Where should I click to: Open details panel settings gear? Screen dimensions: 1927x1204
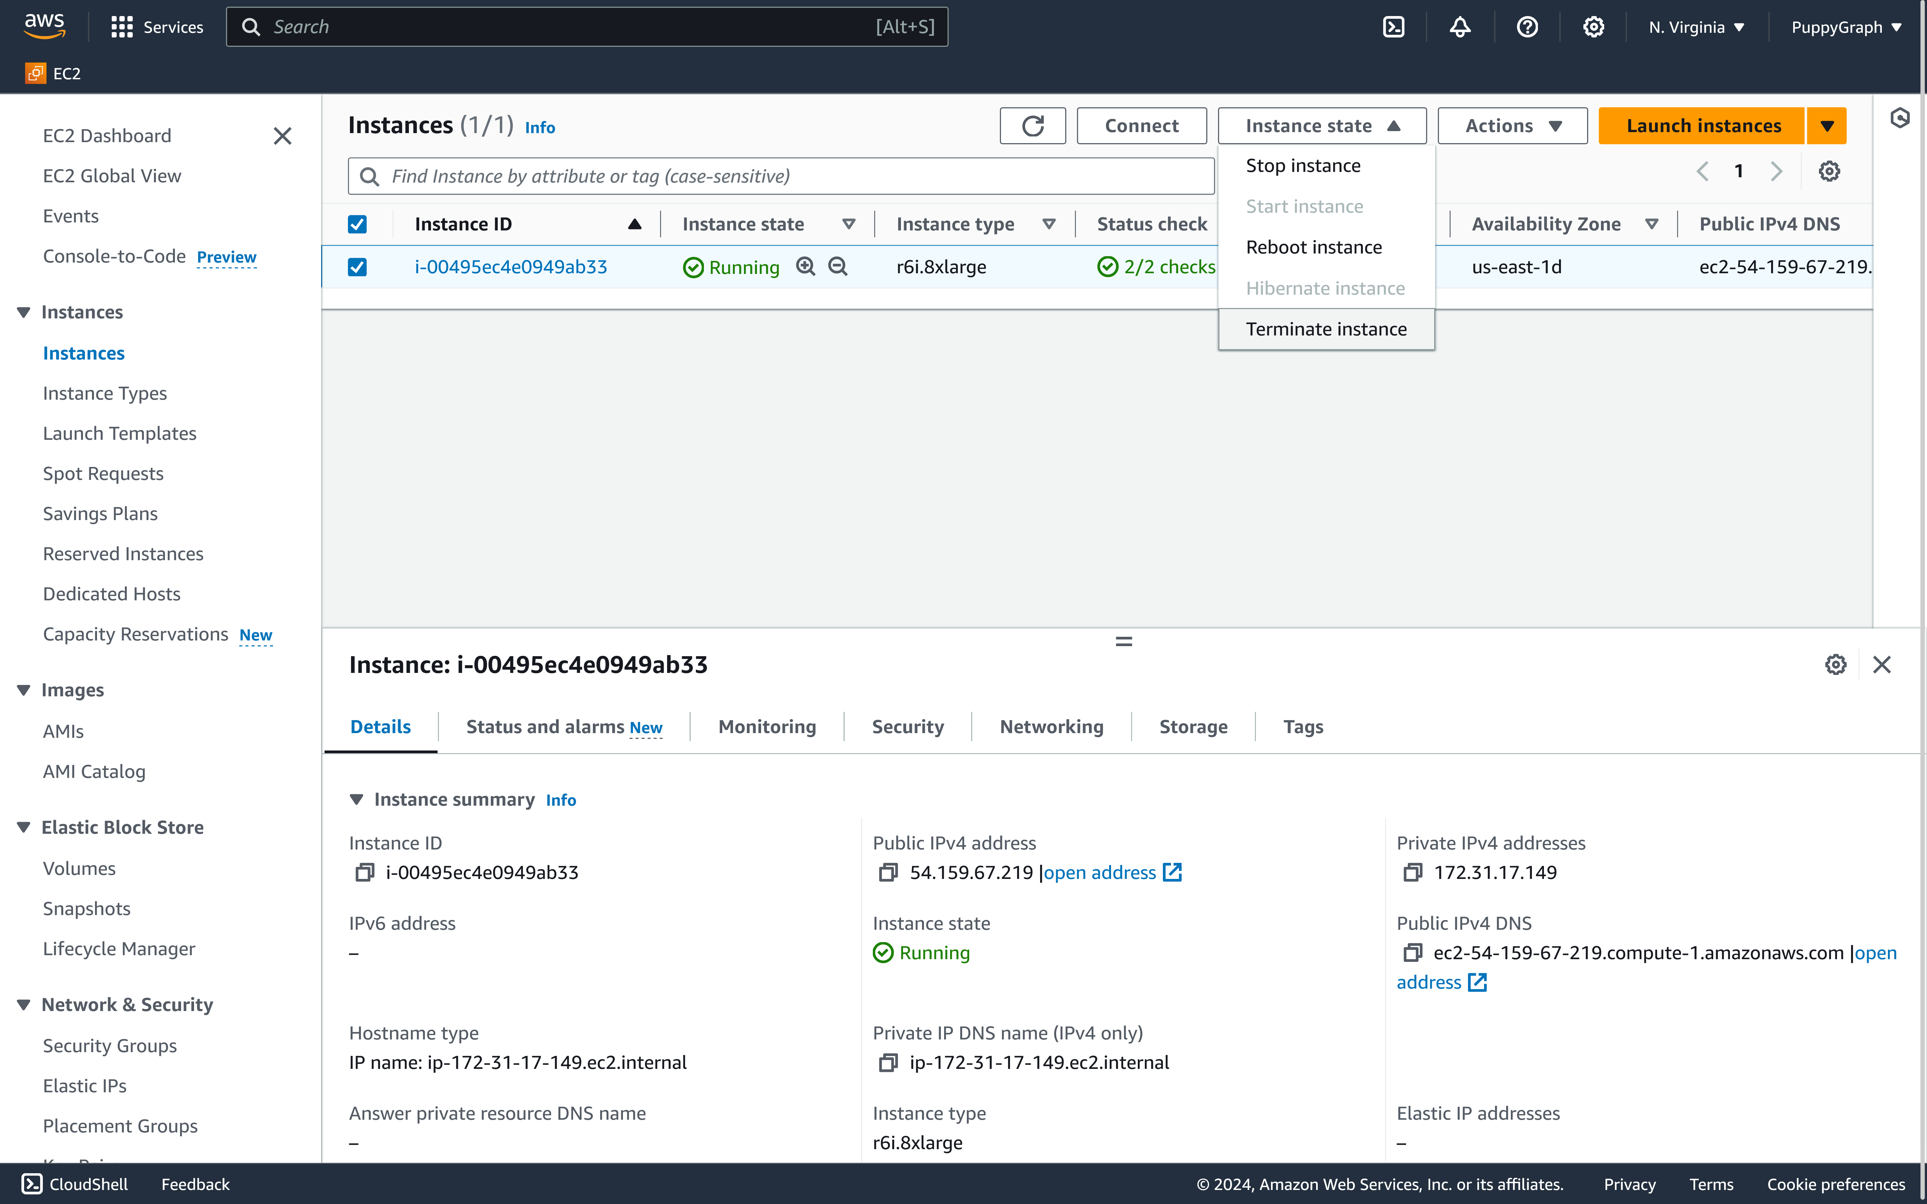(1835, 665)
